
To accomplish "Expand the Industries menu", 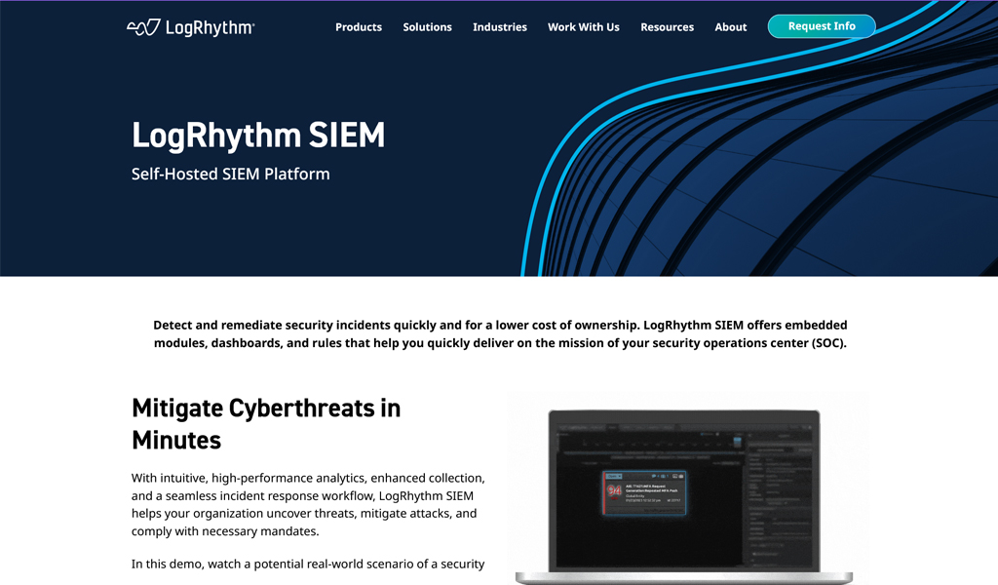I will [499, 27].
